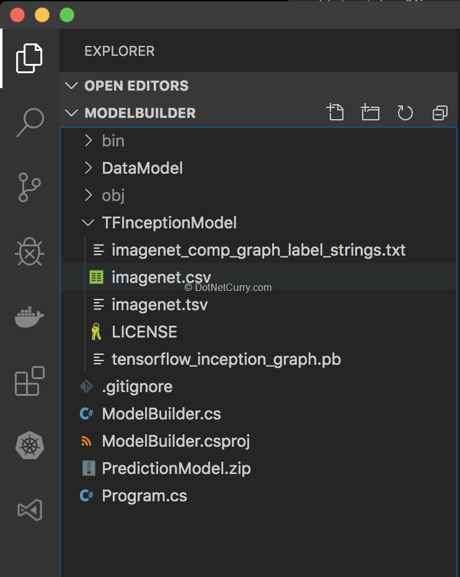Select the Program.cs file
460x577 pixels.
coord(144,496)
